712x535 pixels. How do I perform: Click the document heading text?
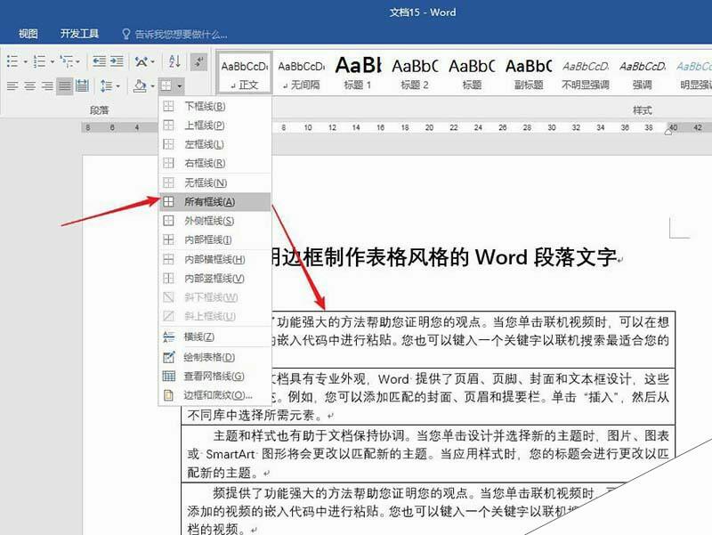point(444,257)
